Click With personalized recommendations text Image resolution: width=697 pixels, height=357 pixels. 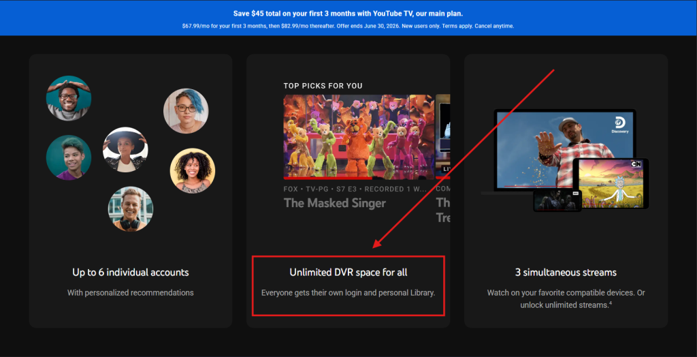tap(131, 292)
